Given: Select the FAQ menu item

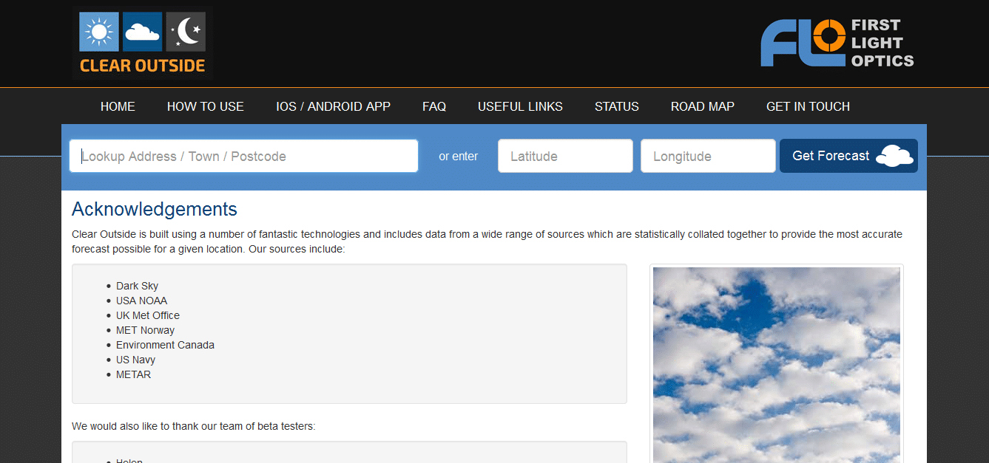Looking at the screenshot, I should click(434, 106).
